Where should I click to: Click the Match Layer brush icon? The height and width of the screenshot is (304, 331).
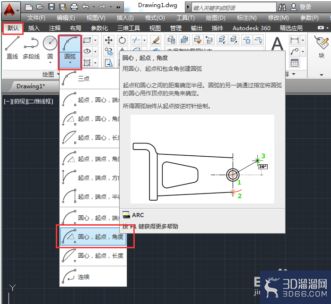coord(197,40)
